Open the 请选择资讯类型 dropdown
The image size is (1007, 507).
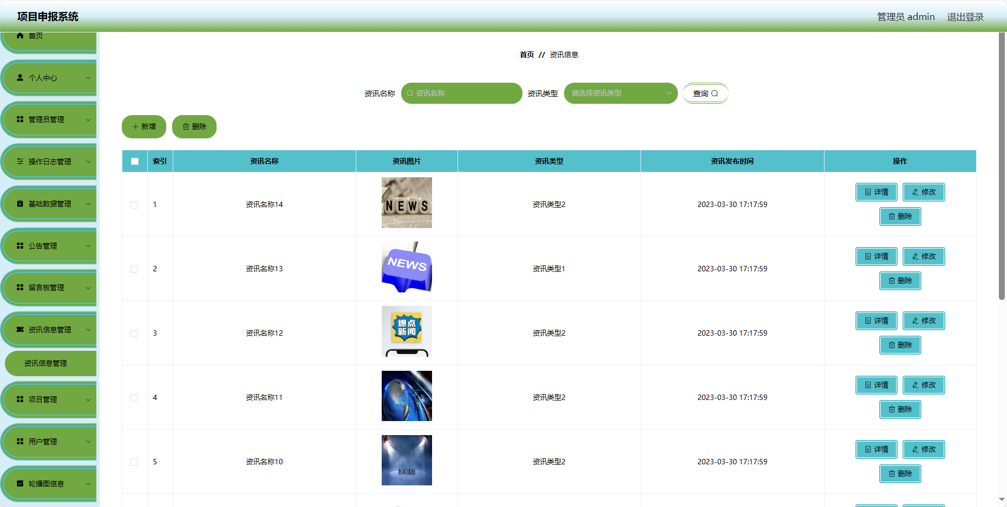click(621, 93)
